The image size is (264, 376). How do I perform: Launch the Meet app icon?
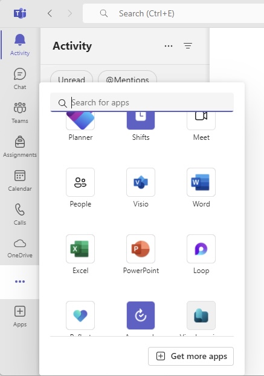click(x=201, y=121)
